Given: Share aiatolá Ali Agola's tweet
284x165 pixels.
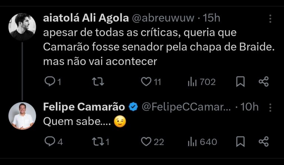Looking at the screenshot, I should tap(263, 81).
